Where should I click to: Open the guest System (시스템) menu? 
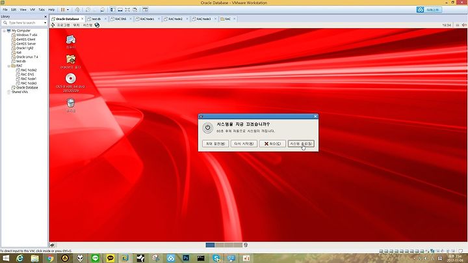pos(88,25)
